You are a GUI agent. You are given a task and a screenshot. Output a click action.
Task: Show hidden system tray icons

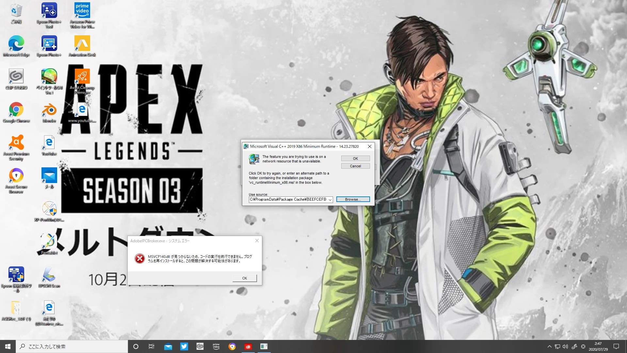549,346
